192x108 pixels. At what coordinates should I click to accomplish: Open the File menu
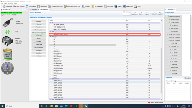(2, 3)
